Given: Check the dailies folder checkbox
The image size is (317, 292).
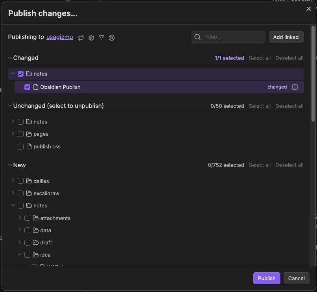Looking at the screenshot, I should pyautogui.click(x=20, y=181).
